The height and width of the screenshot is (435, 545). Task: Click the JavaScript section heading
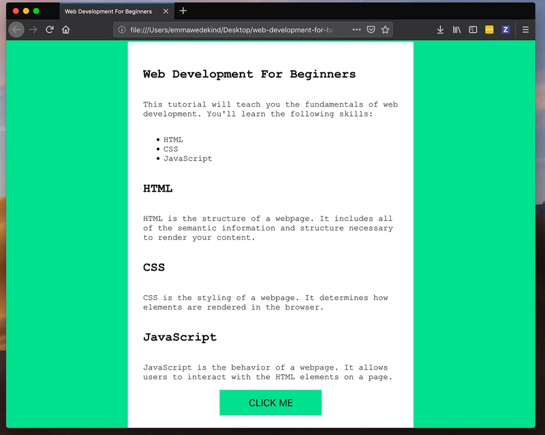point(180,337)
